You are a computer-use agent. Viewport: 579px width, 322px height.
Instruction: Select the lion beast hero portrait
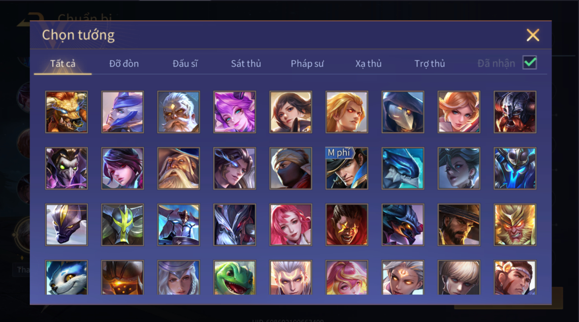pyautogui.click(x=66, y=112)
